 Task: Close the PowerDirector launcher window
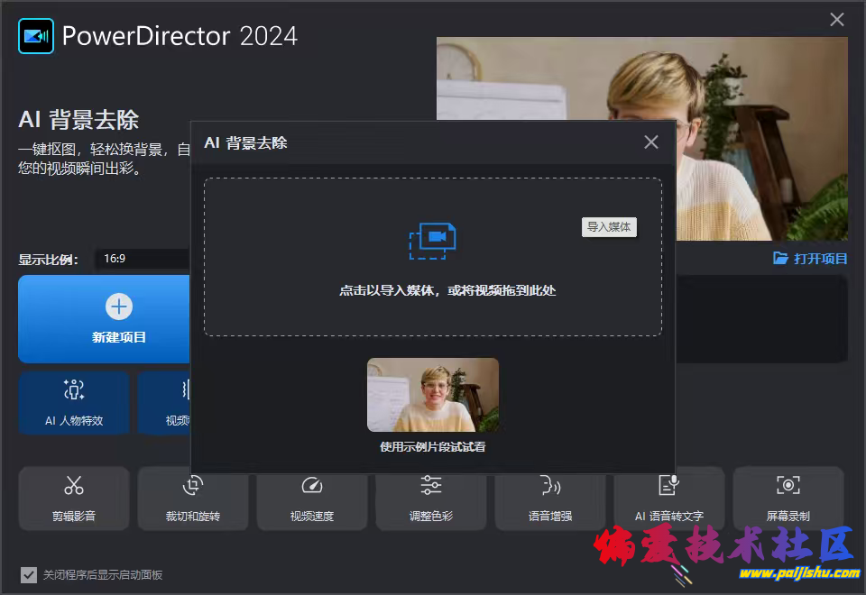(x=837, y=20)
